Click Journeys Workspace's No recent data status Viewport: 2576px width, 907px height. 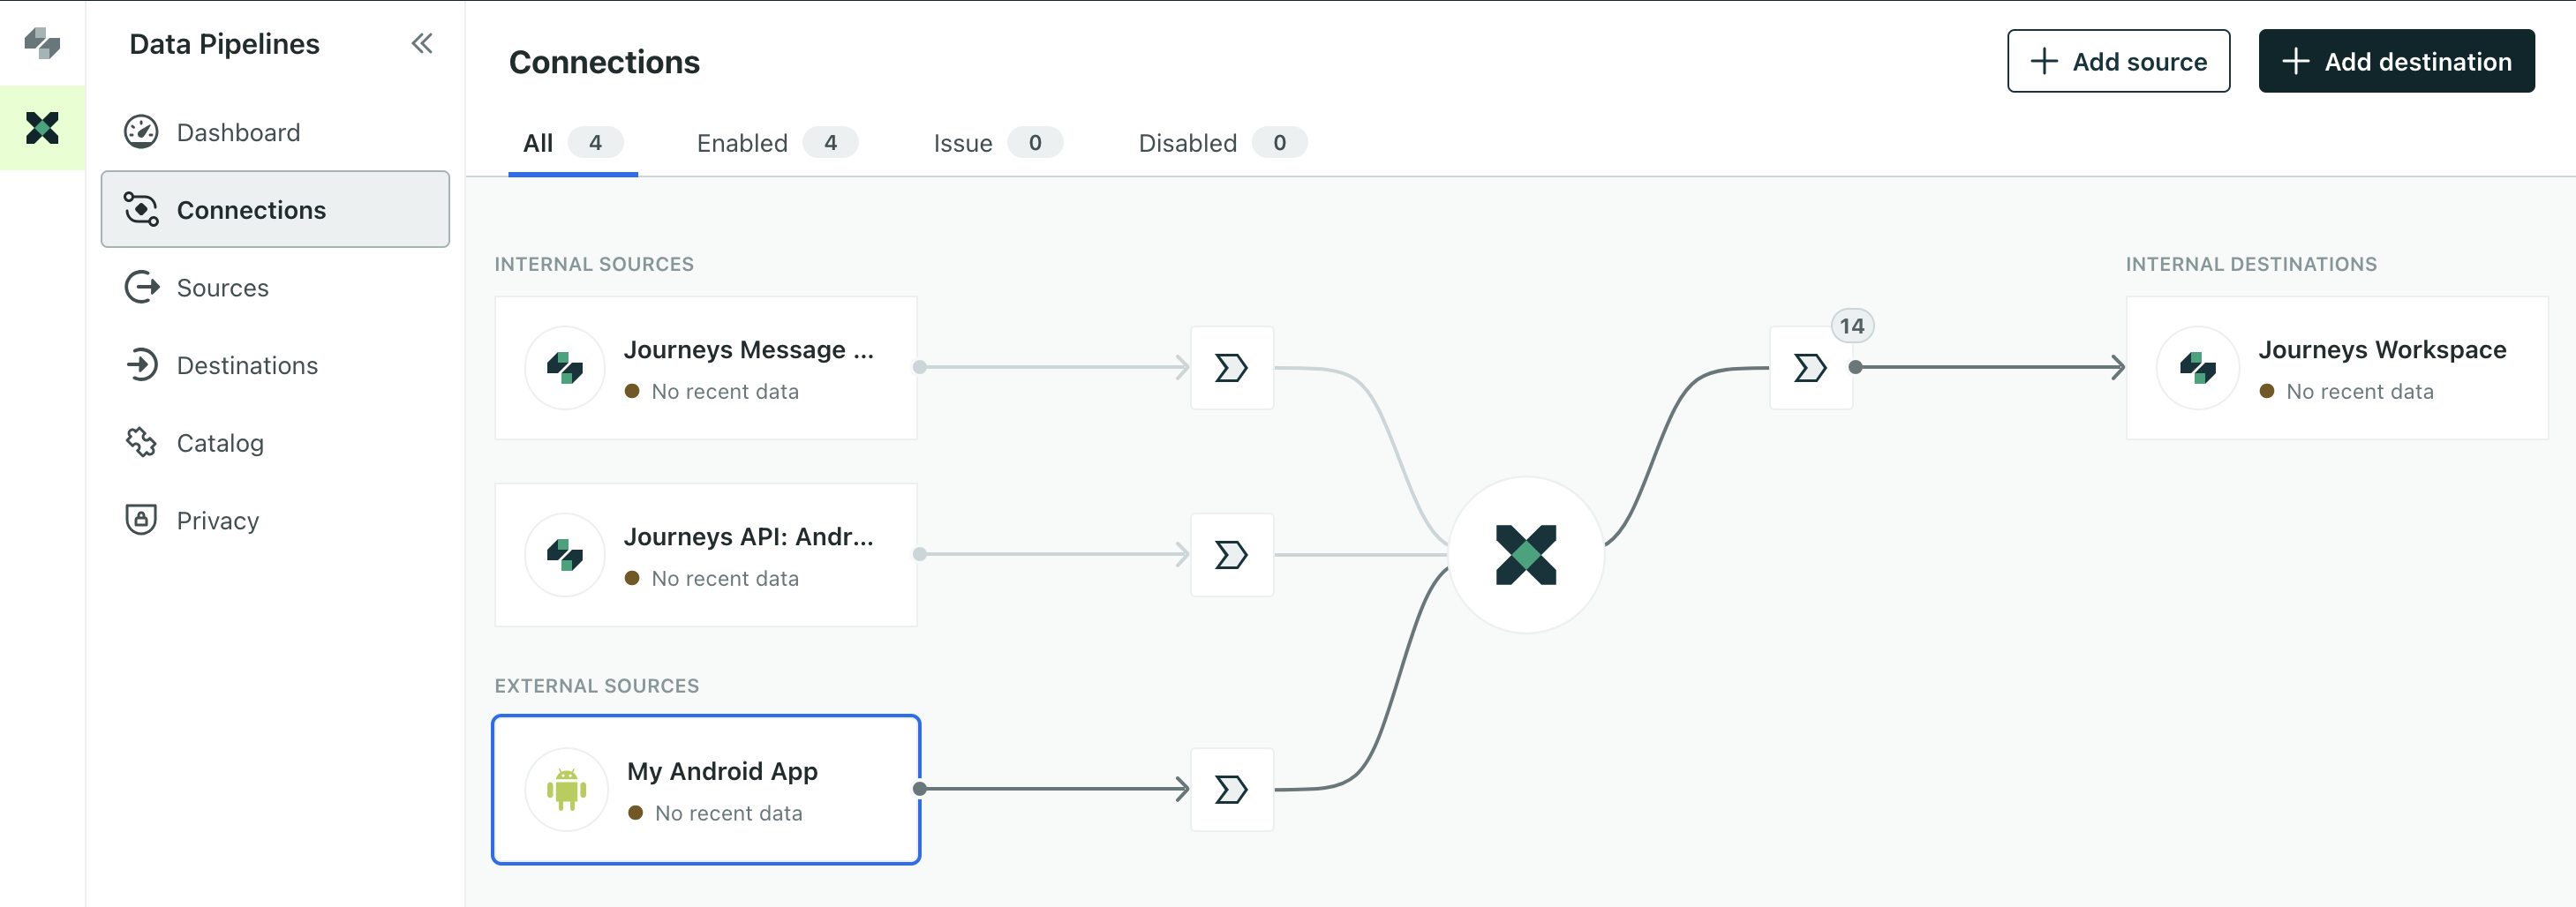pos(2347,392)
